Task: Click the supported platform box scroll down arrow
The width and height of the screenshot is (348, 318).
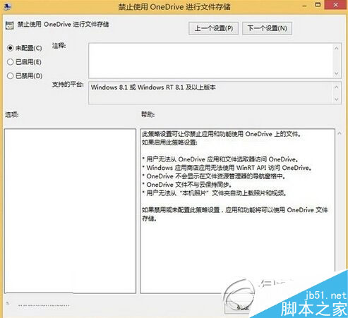Action: tap(337, 99)
